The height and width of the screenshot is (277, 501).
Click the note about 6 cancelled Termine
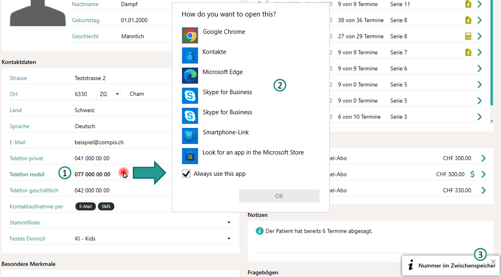coord(319,231)
